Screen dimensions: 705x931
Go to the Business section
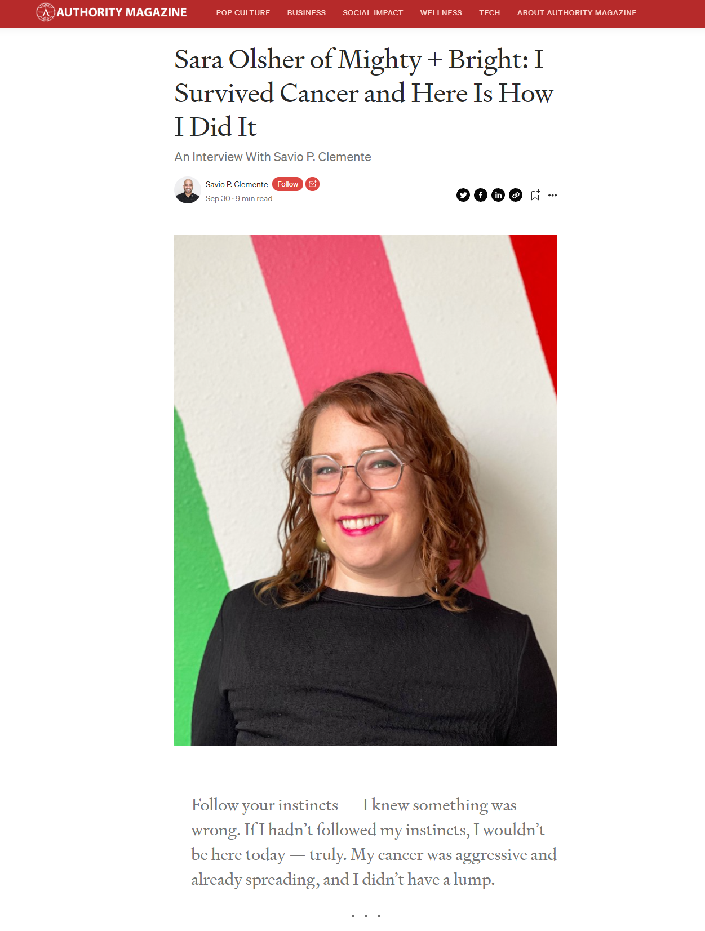click(307, 12)
